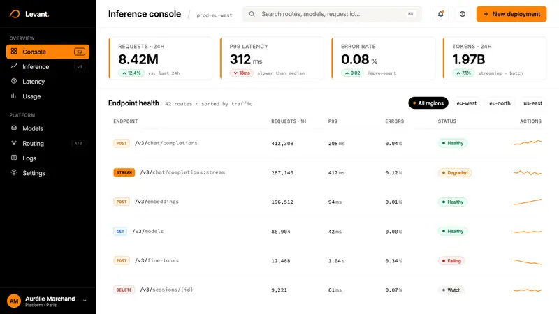Click the AM user avatar
Screen dimensions: 559x314
pos(14,301)
